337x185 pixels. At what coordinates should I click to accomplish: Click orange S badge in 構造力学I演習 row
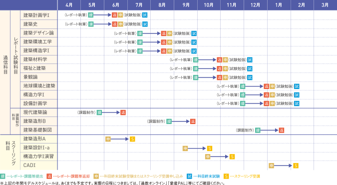tap(232, 156)
